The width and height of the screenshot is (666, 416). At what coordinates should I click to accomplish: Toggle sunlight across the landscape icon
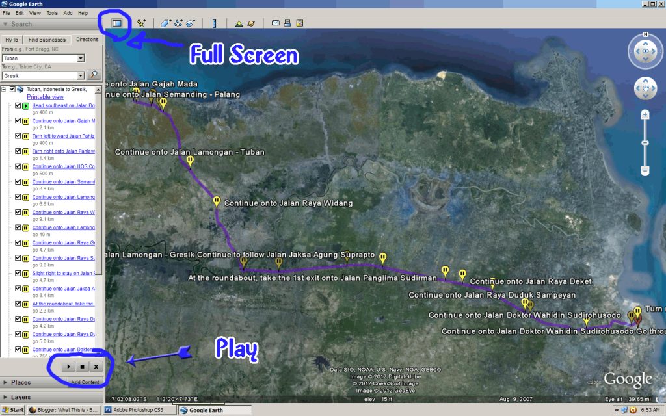click(239, 23)
